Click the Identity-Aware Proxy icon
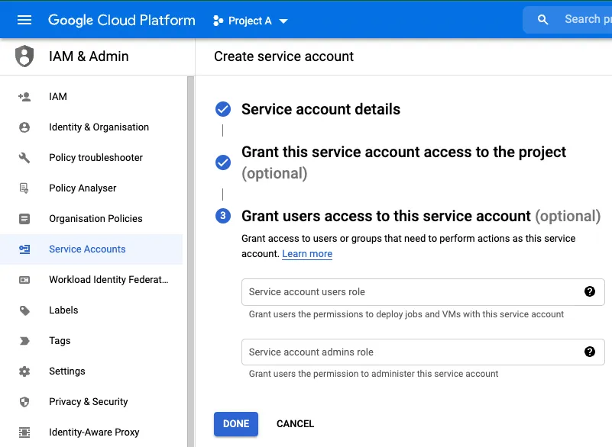 pos(24,433)
